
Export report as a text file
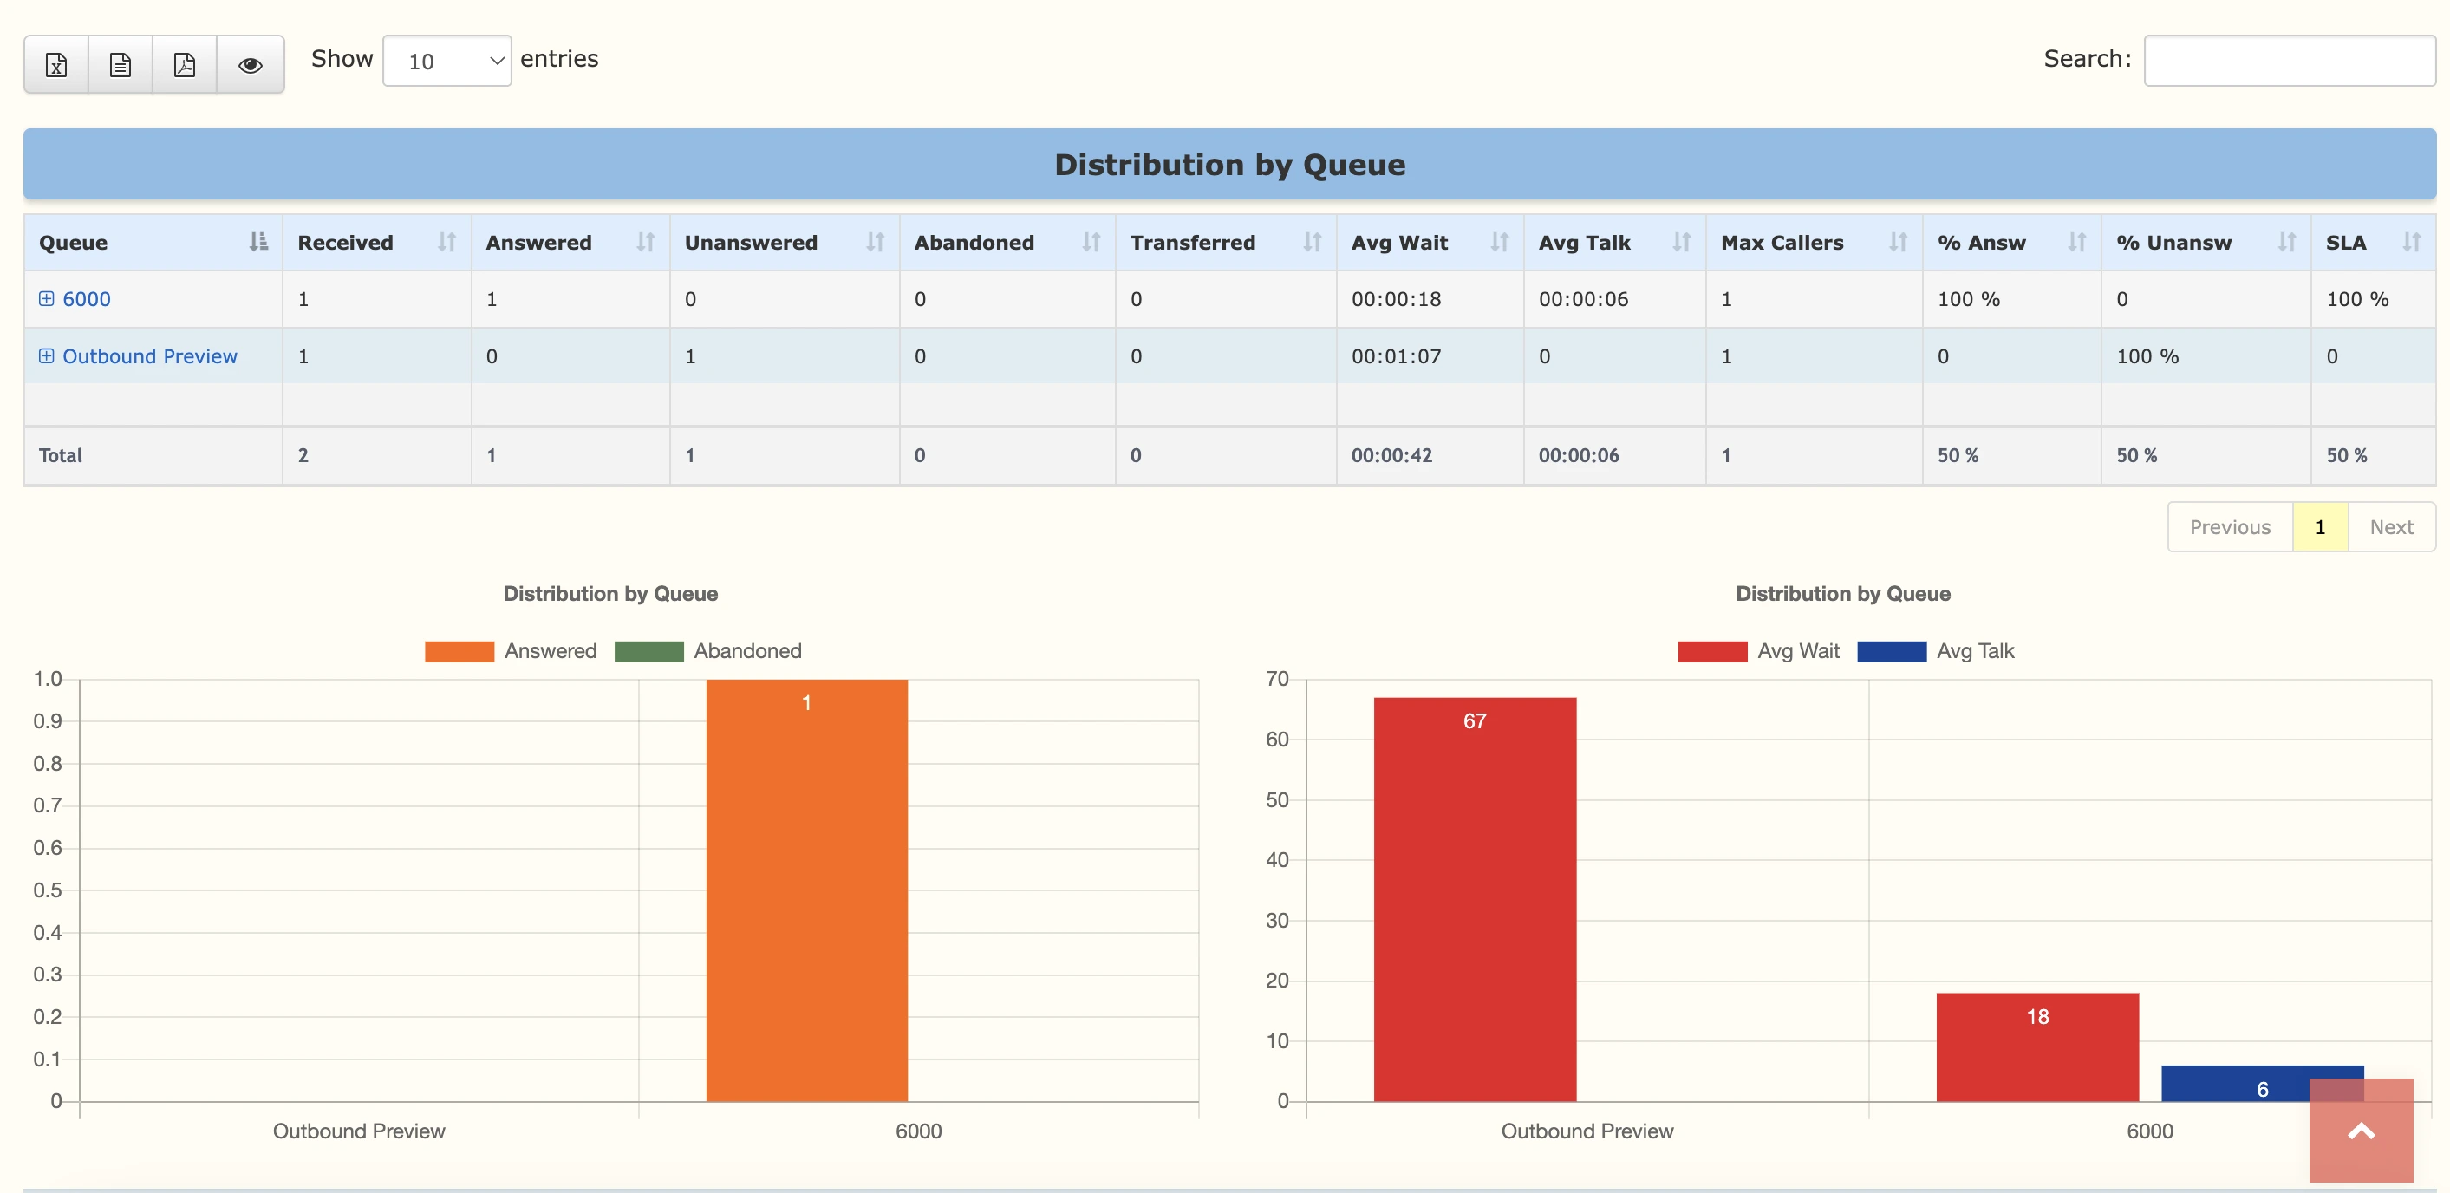coord(120,64)
